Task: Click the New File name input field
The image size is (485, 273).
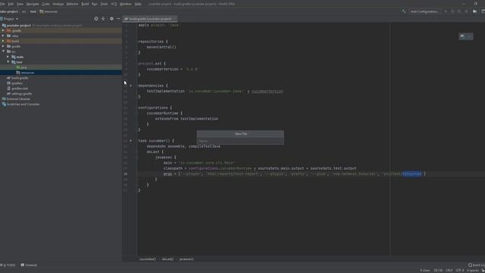Action: 240,141
